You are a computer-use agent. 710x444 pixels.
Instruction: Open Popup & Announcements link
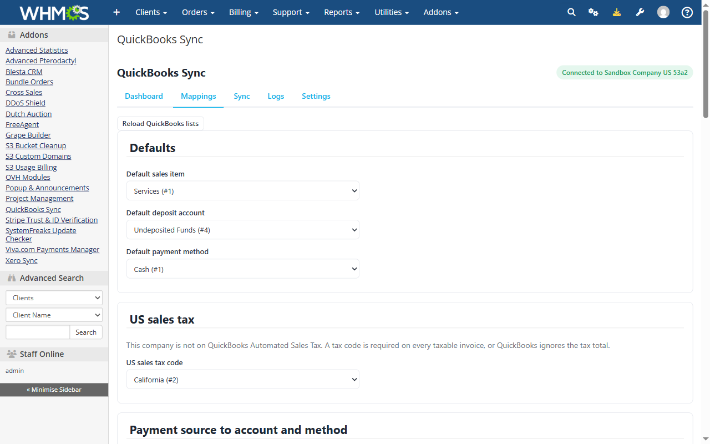47,188
